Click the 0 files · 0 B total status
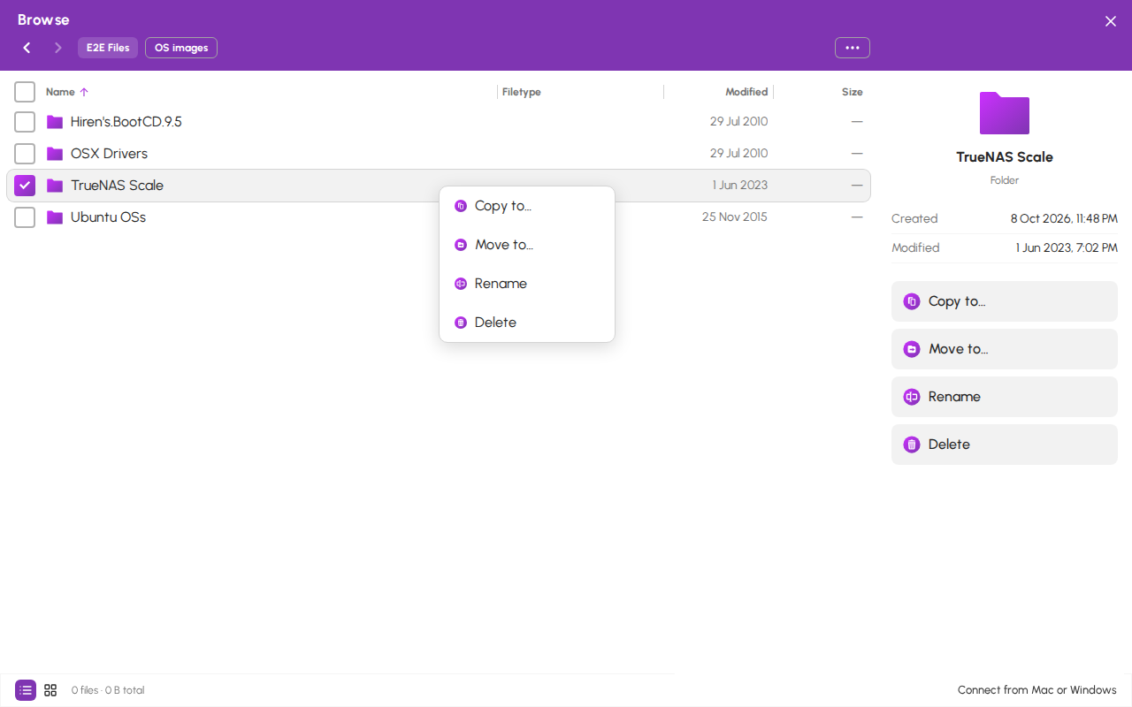Image resolution: width=1132 pixels, height=707 pixels. (108, 690)
